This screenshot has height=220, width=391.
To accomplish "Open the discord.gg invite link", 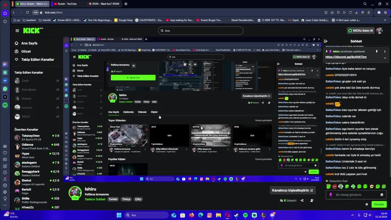I will (346, 57).
